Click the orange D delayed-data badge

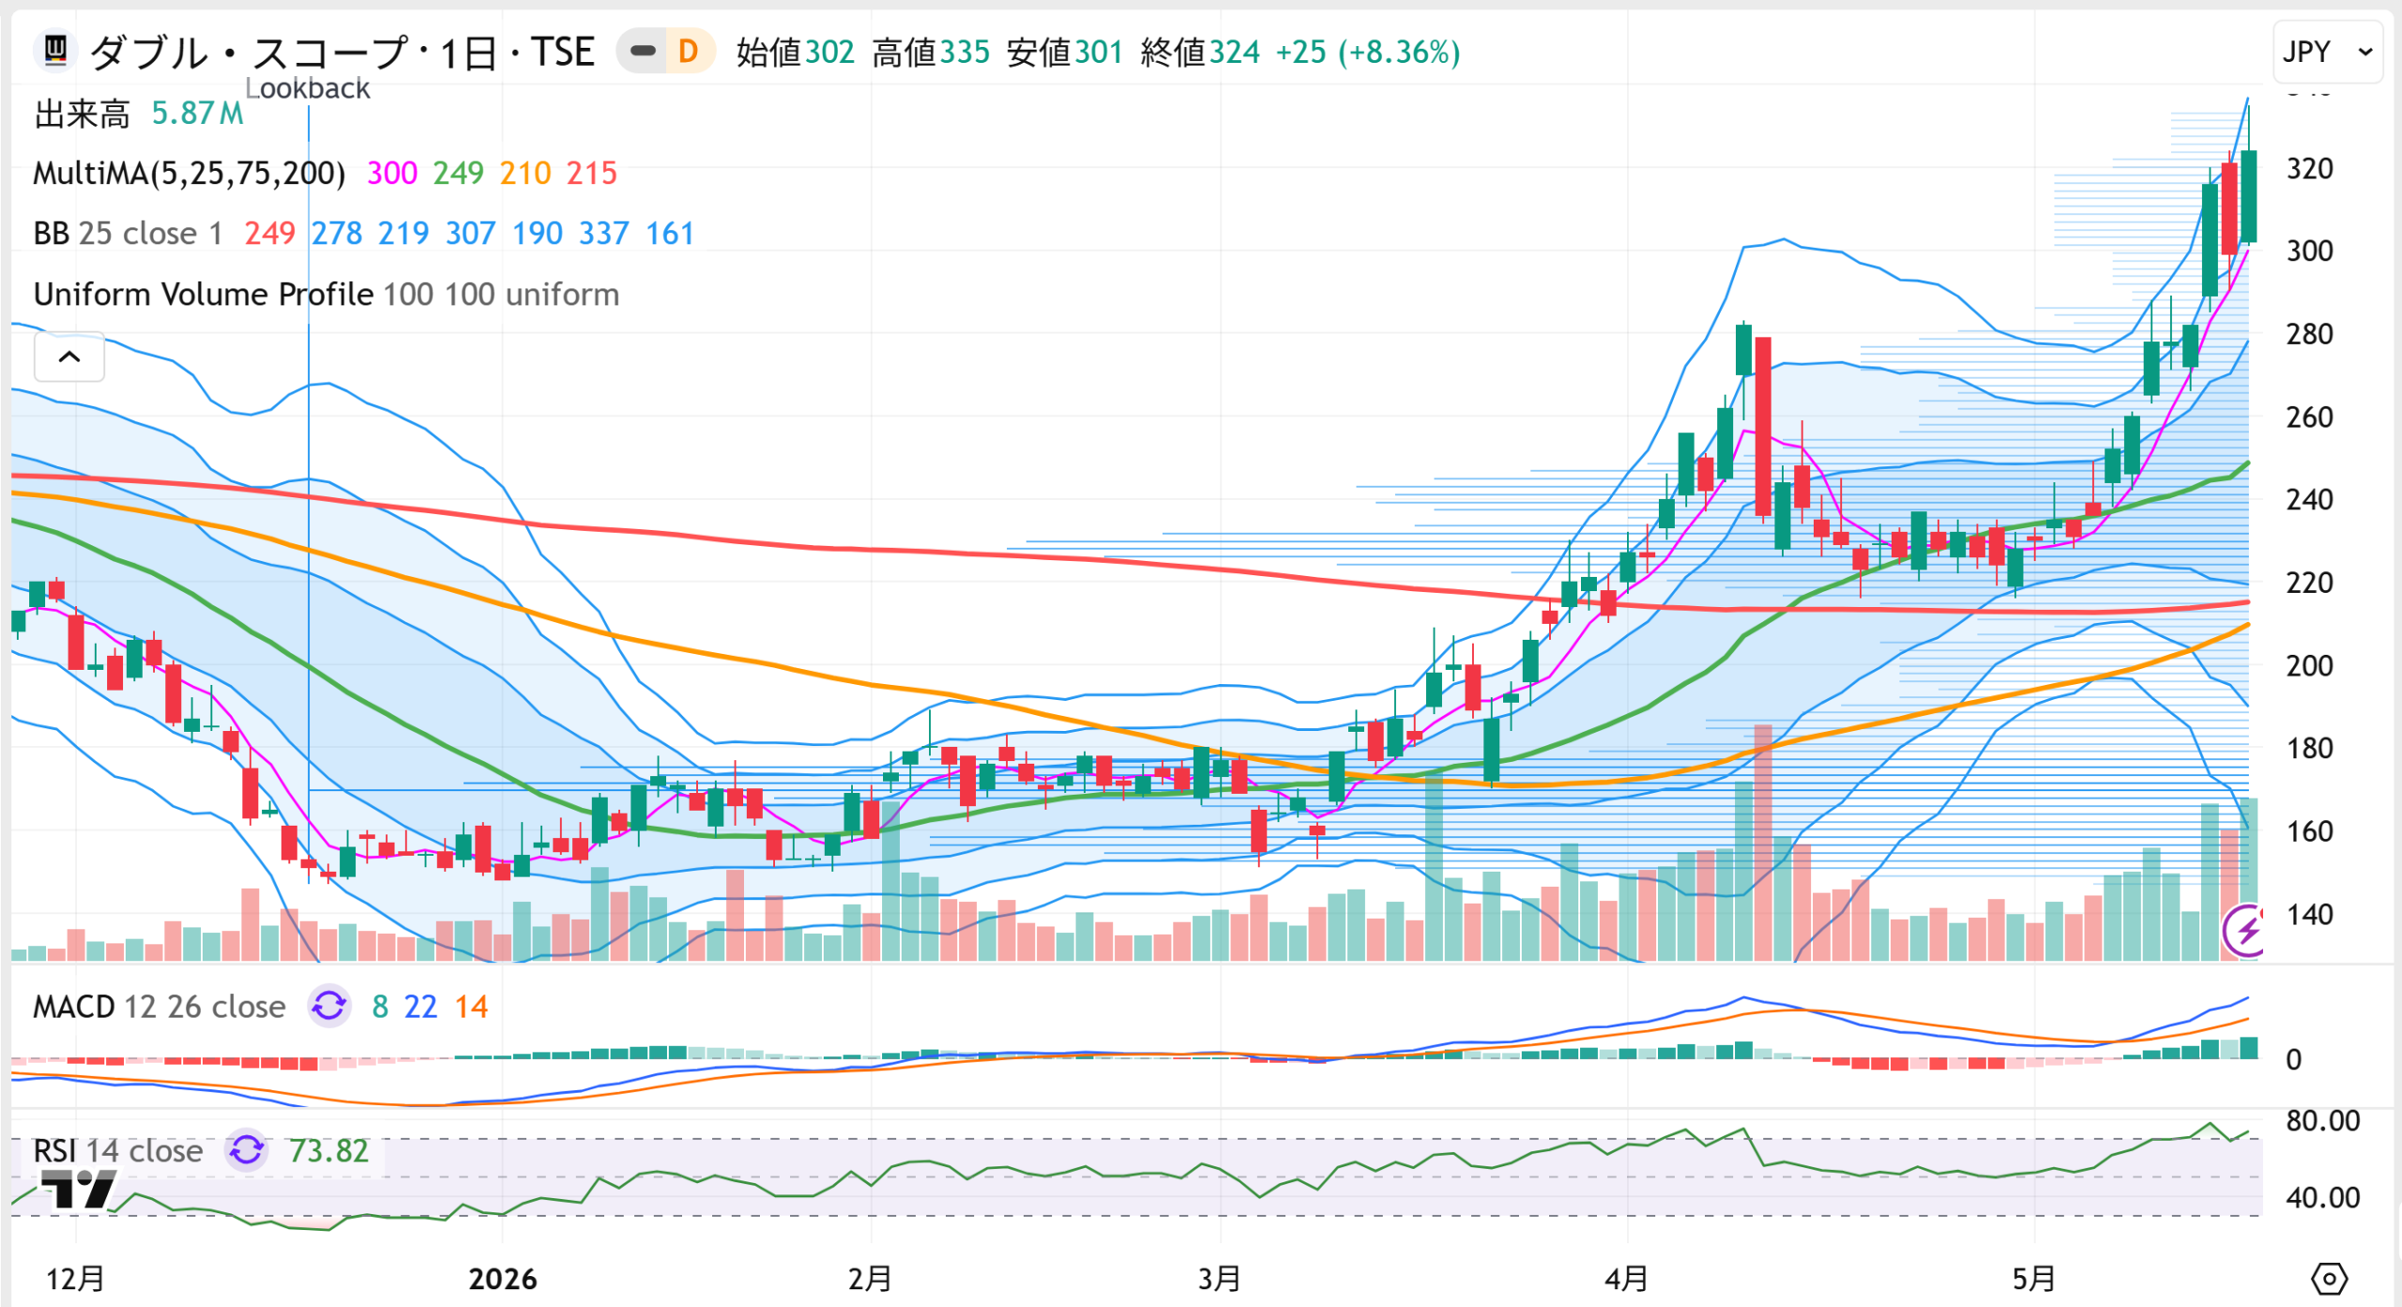(x=688, y=51)
